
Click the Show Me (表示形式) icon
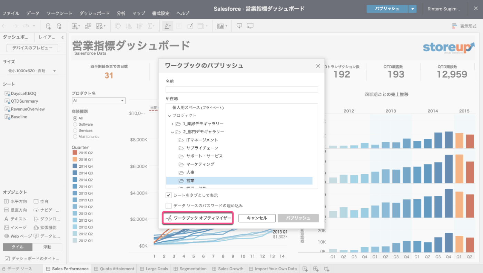(x=455, y=26)
